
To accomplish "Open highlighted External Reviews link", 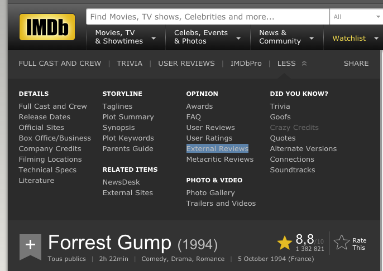I will point(217,148).
